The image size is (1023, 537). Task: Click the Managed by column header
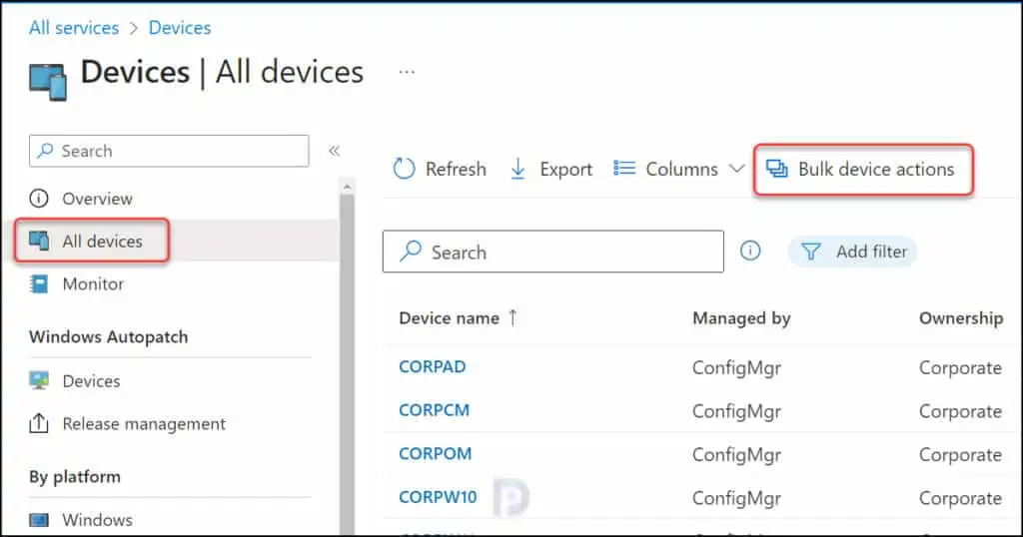(741, 318)
